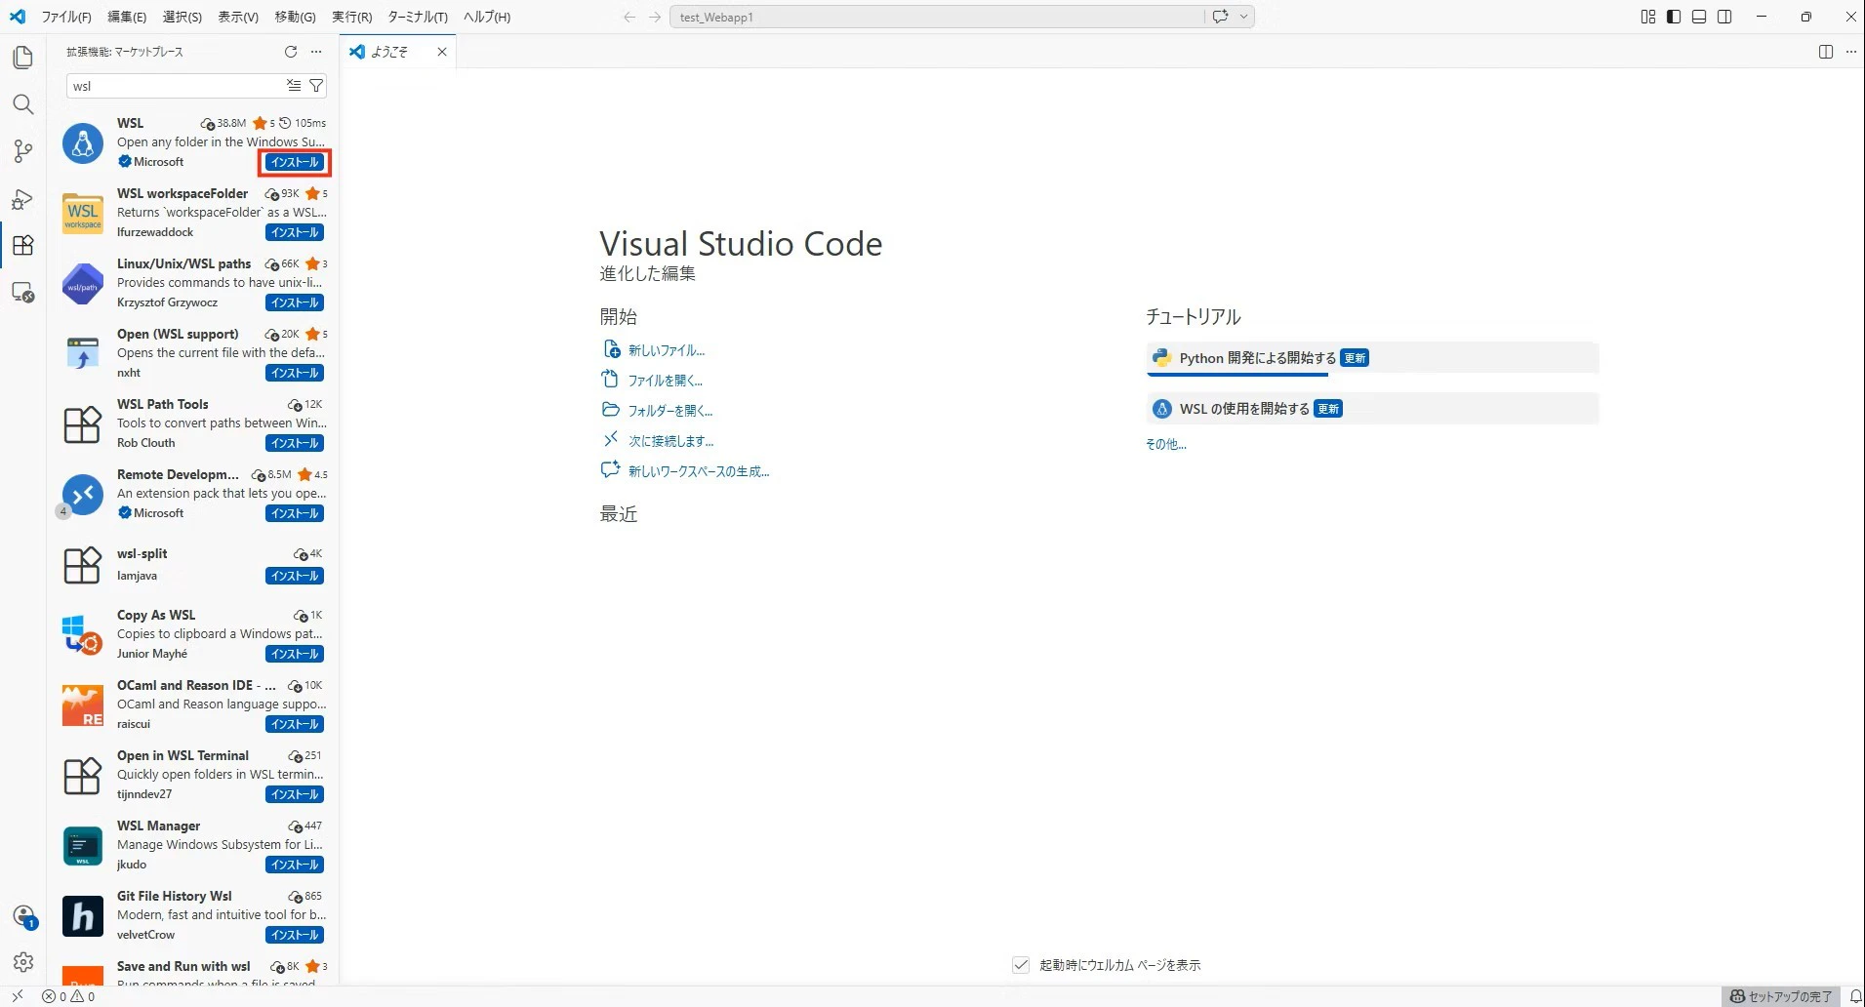The image size is (1865, 1007).
Task: Open the 表示(V) menu
Action: tap(238, 17)
